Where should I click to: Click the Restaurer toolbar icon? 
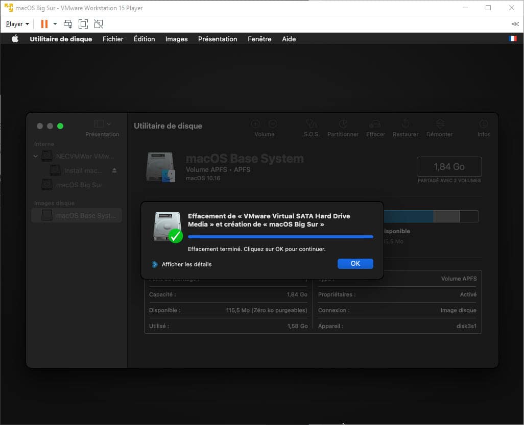(x=406, y=124)
